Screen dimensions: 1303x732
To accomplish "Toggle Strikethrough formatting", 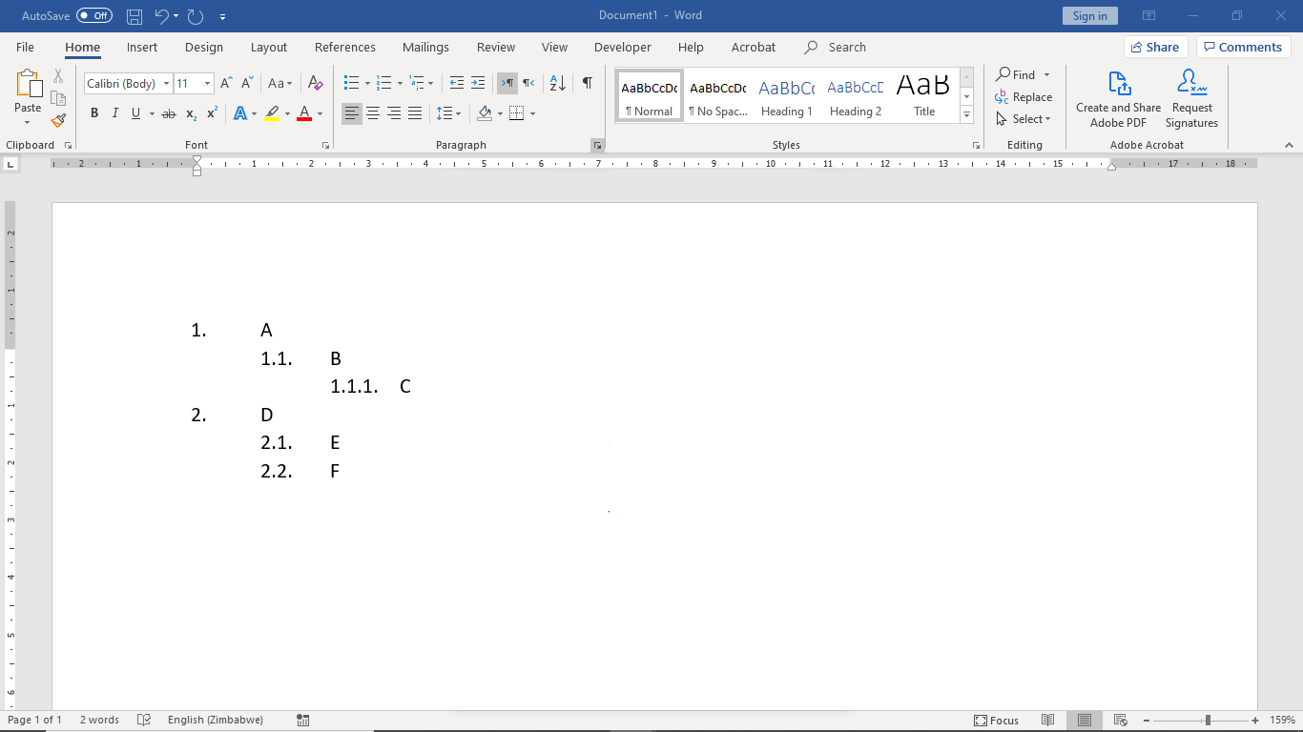I will [169, 113].
